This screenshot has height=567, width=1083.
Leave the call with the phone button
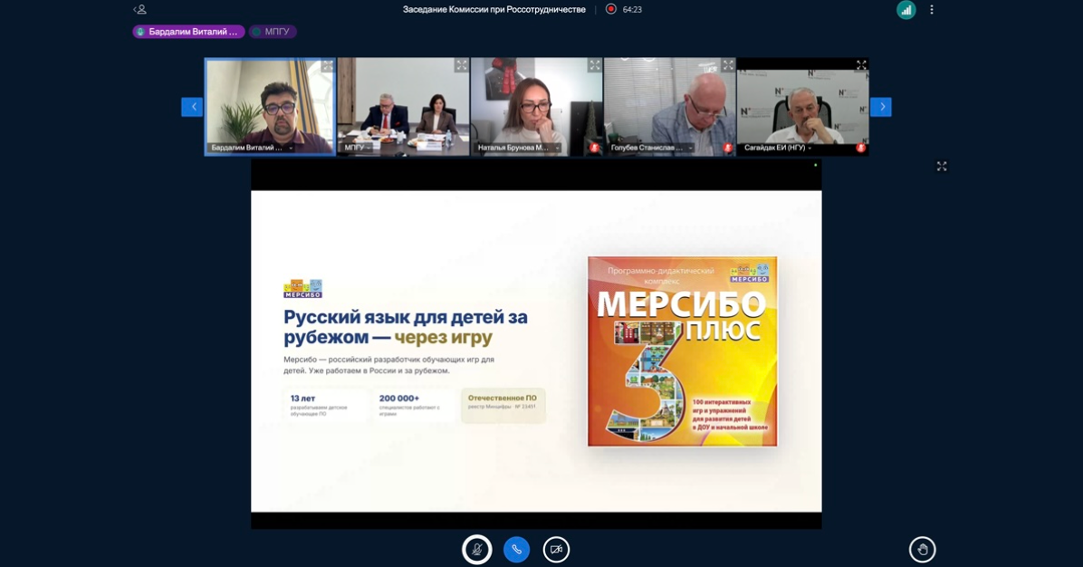517,550
